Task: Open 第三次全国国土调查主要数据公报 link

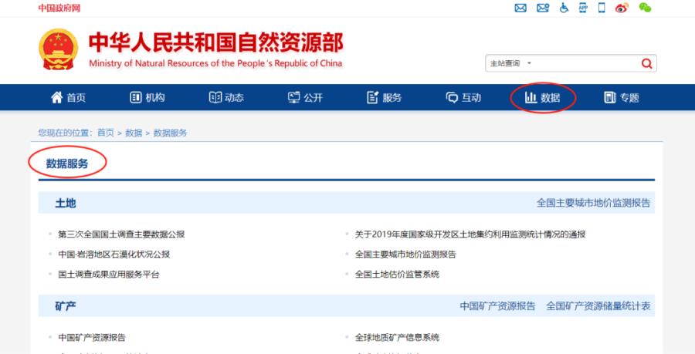Action: [x=121, y=234]
